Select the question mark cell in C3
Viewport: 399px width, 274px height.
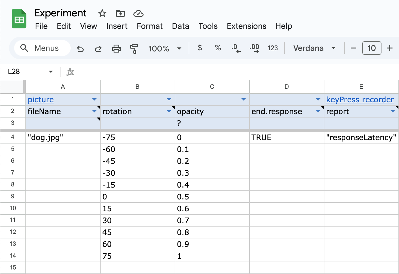click(212, 123)
